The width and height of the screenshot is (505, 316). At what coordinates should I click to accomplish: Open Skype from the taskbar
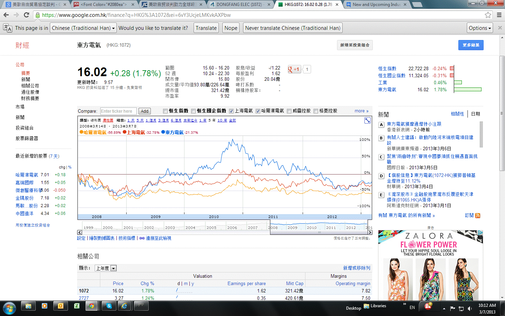point(109,306)
